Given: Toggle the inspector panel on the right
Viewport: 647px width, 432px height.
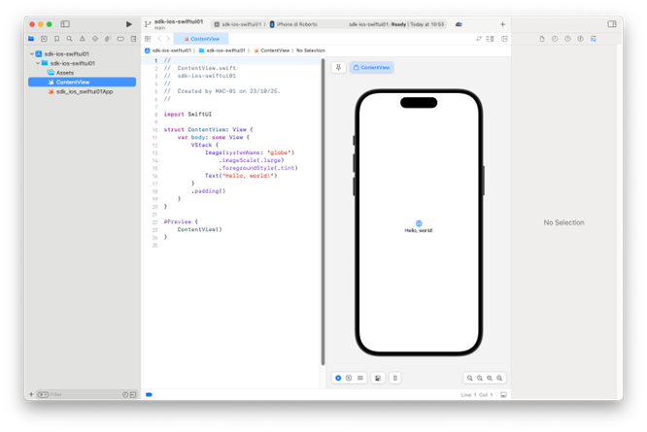Looking at the screenshot, I should point(611,24).
